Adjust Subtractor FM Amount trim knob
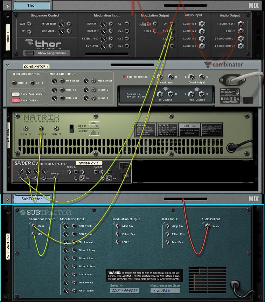Viewport: 265px width, 302px height. tap(66, 242)
